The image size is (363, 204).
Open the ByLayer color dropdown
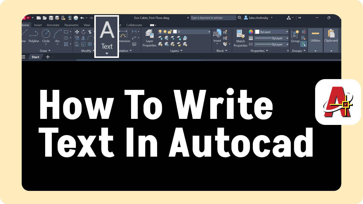tap(271, 31)
